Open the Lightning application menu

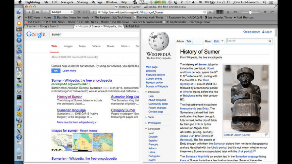point(33,2)
